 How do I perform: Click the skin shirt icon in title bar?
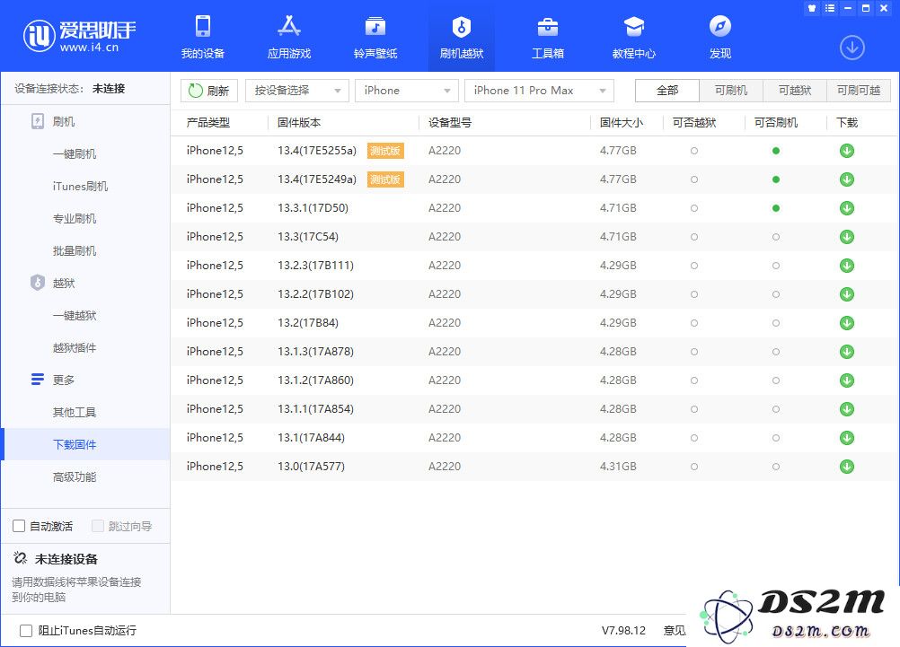click(812, 8)
